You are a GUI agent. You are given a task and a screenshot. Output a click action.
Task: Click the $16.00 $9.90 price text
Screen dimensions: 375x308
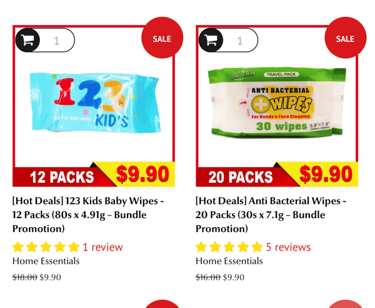(220, 277)
